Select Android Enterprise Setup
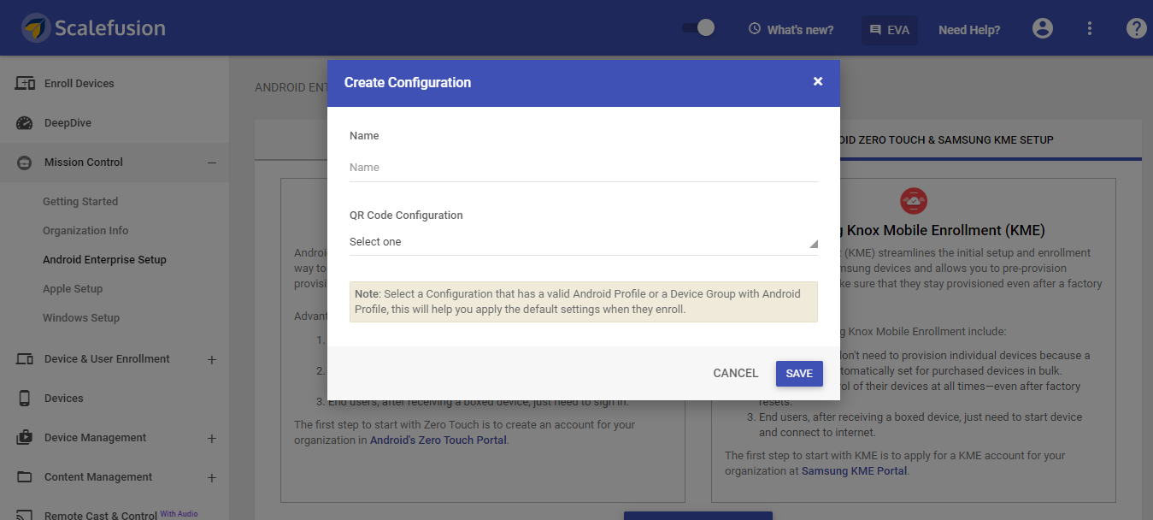 104,260
